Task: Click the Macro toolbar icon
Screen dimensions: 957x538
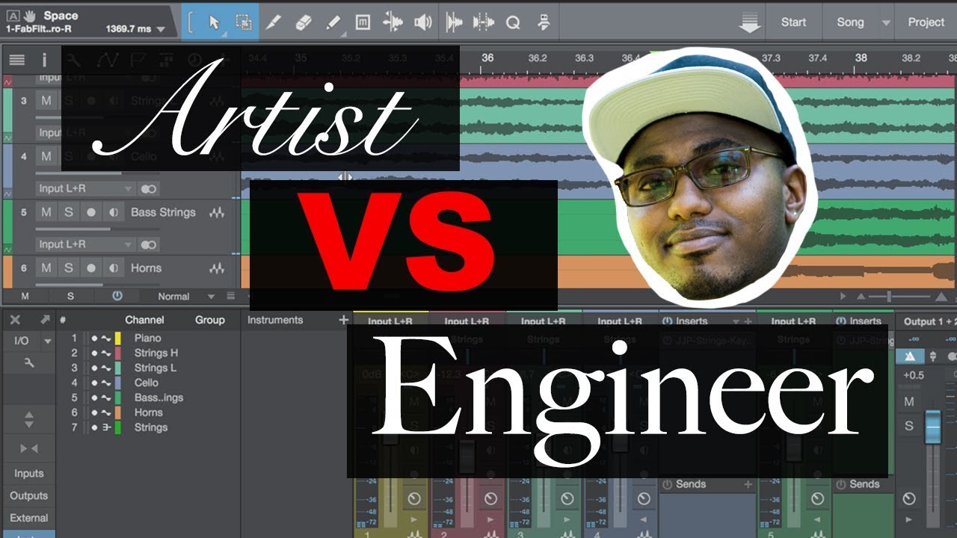Action: coord(544,22)
